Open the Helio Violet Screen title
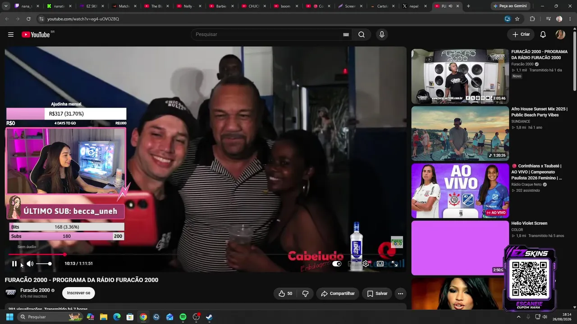The image size is (577, 324). tap(529, 223)
